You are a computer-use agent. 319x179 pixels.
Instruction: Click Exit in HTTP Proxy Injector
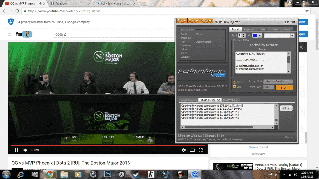click(x=293, y=22)
